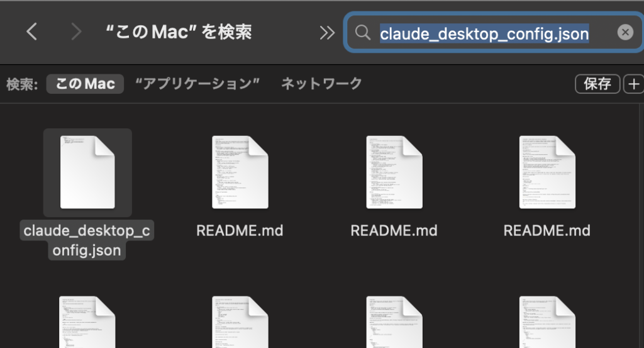Click the “このMac”を検索 window title
644x348 pixels.
pyautogui.click(x=178, y=32)
